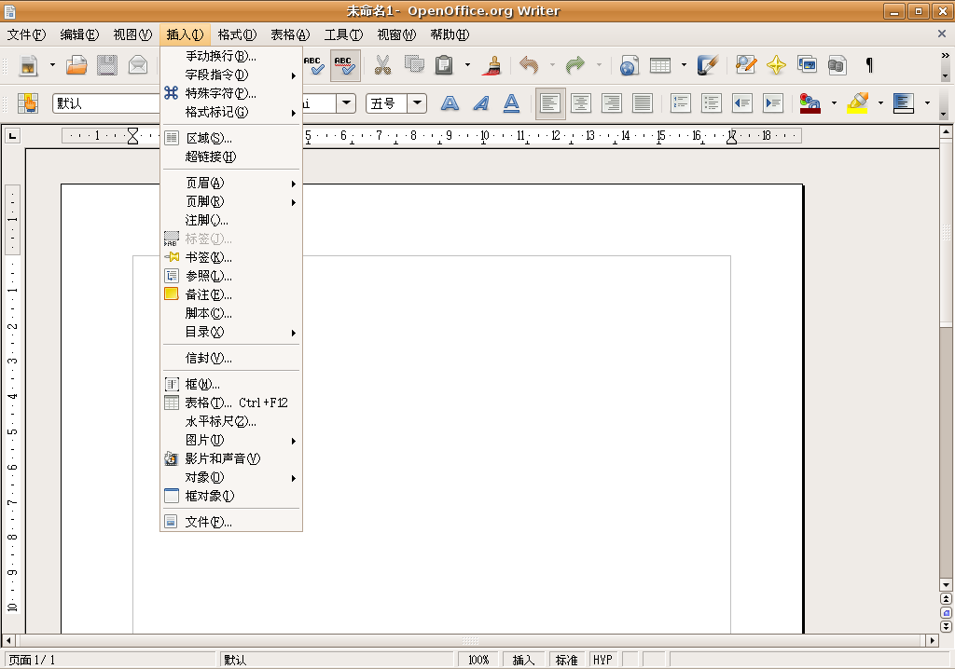Viewport: 955px width, 669px height.
Task: Toggle Italic formatting
Action: click(480, 103)
